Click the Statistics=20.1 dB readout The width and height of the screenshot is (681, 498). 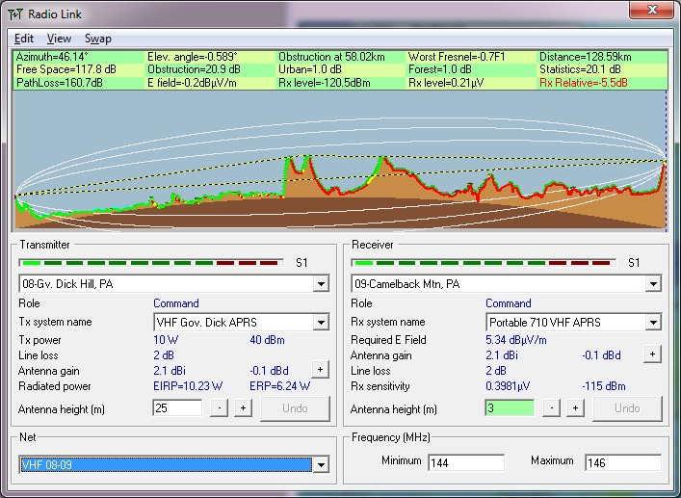580,69
